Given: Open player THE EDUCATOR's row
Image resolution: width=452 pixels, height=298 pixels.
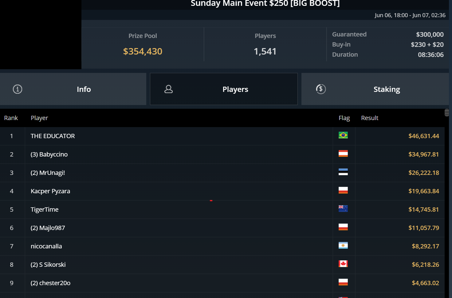Looking at the screenshot, I should pos(53,136).
